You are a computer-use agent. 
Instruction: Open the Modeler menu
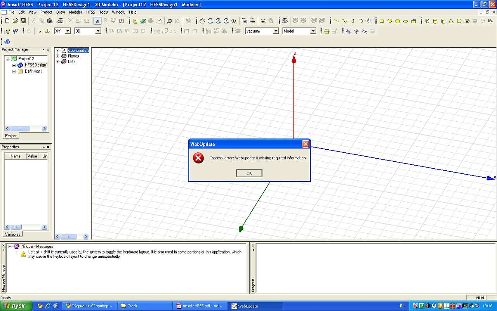75,12
